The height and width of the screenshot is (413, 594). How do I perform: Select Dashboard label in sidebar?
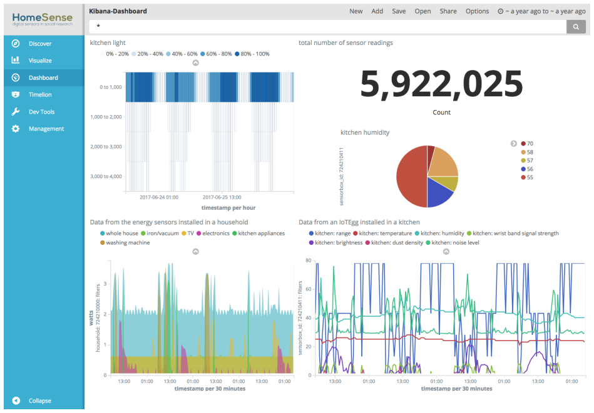coord(44,77)
